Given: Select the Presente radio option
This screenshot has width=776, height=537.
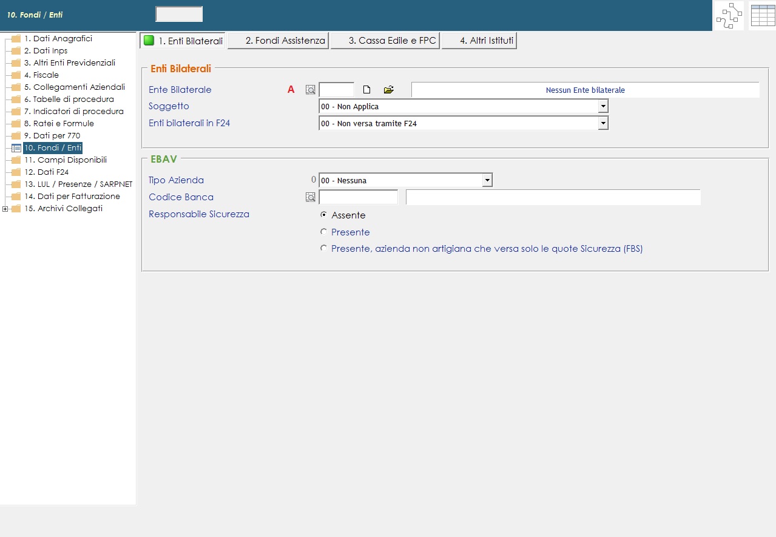Looking at the screenshot, I should pyautogui.click(x=323, y=232).
